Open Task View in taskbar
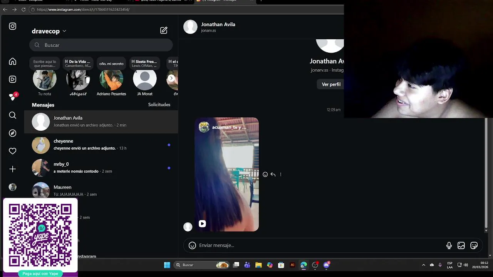 click(x=236, y=265)
